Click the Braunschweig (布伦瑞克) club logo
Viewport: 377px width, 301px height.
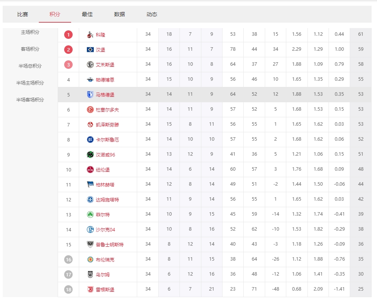[90, 259]
